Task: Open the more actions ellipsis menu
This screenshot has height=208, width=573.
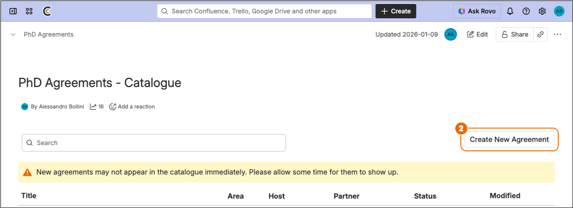Action: [x=557, y=34]
